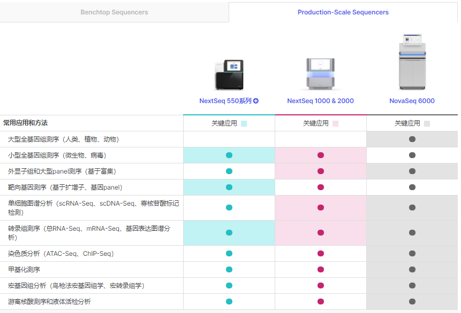461x313 pixels.
Task: Click magenta dot in 外显子组和大型panel测序 row
Action: coord(321,171)
